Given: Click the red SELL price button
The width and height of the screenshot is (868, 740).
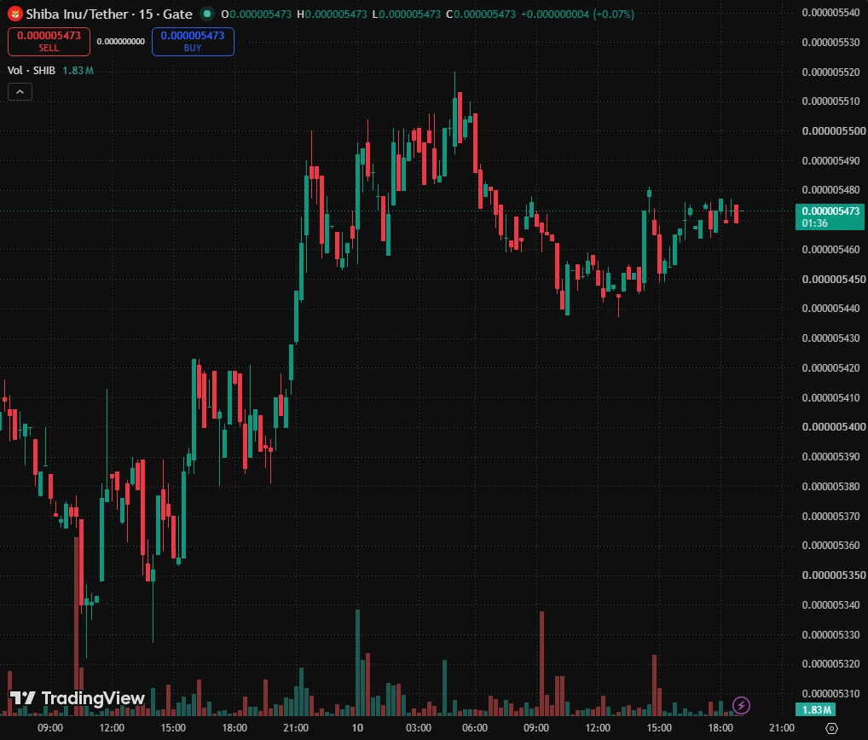Looking at the screenshot, I should pos(49,42).
